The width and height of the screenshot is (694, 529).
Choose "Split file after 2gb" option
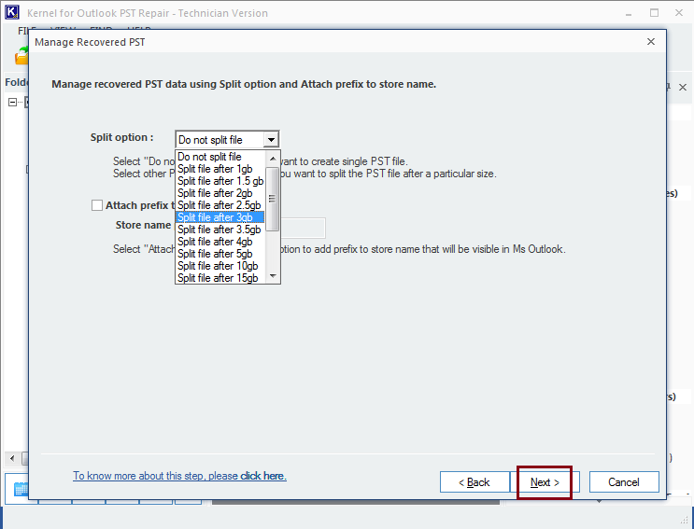coord(220,193)
